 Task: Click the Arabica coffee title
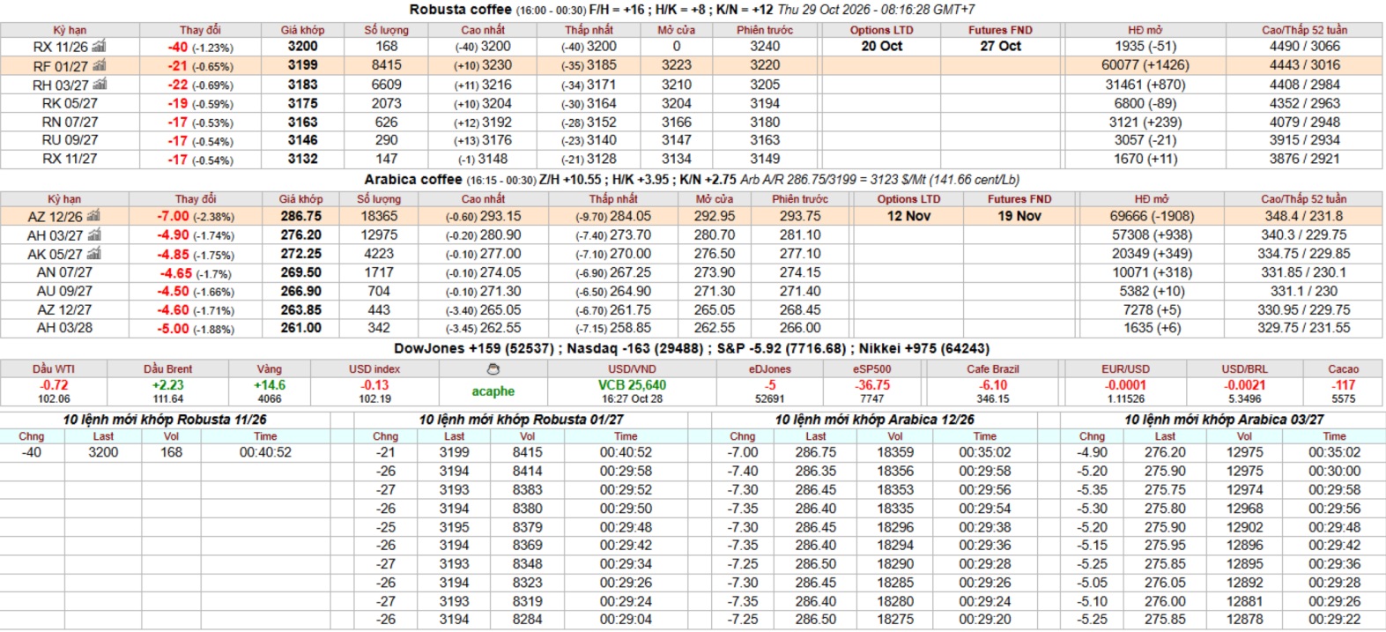tap(413, 180)
